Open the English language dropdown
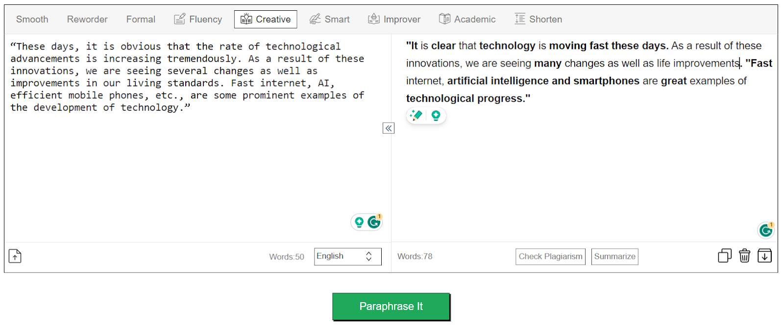Viewport: 784px width, 328px height. coord(347,257)
